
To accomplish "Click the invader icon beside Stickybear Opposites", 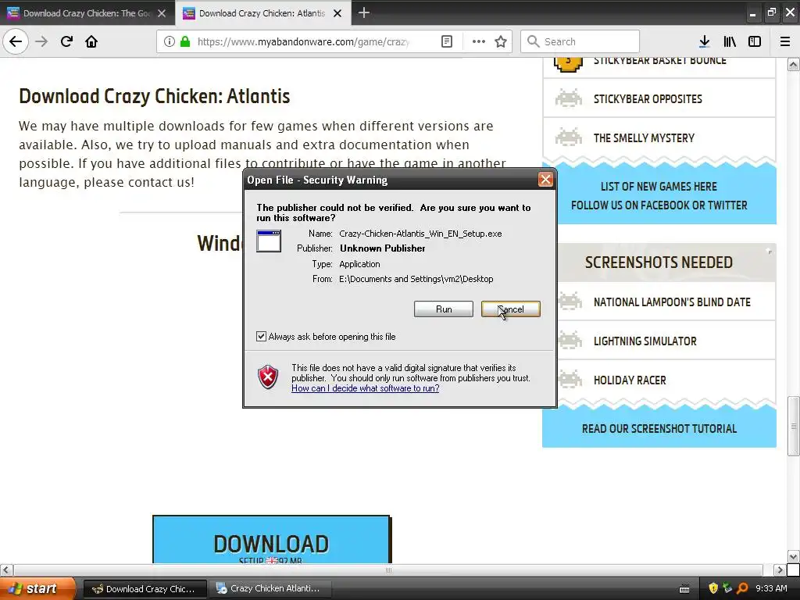I will click(569, 98).
